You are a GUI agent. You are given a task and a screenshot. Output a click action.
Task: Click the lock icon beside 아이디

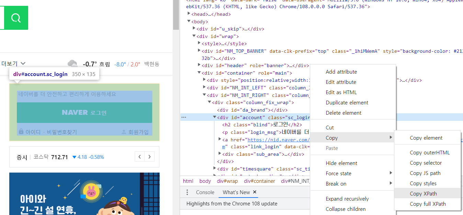click(x=21, y=132)
